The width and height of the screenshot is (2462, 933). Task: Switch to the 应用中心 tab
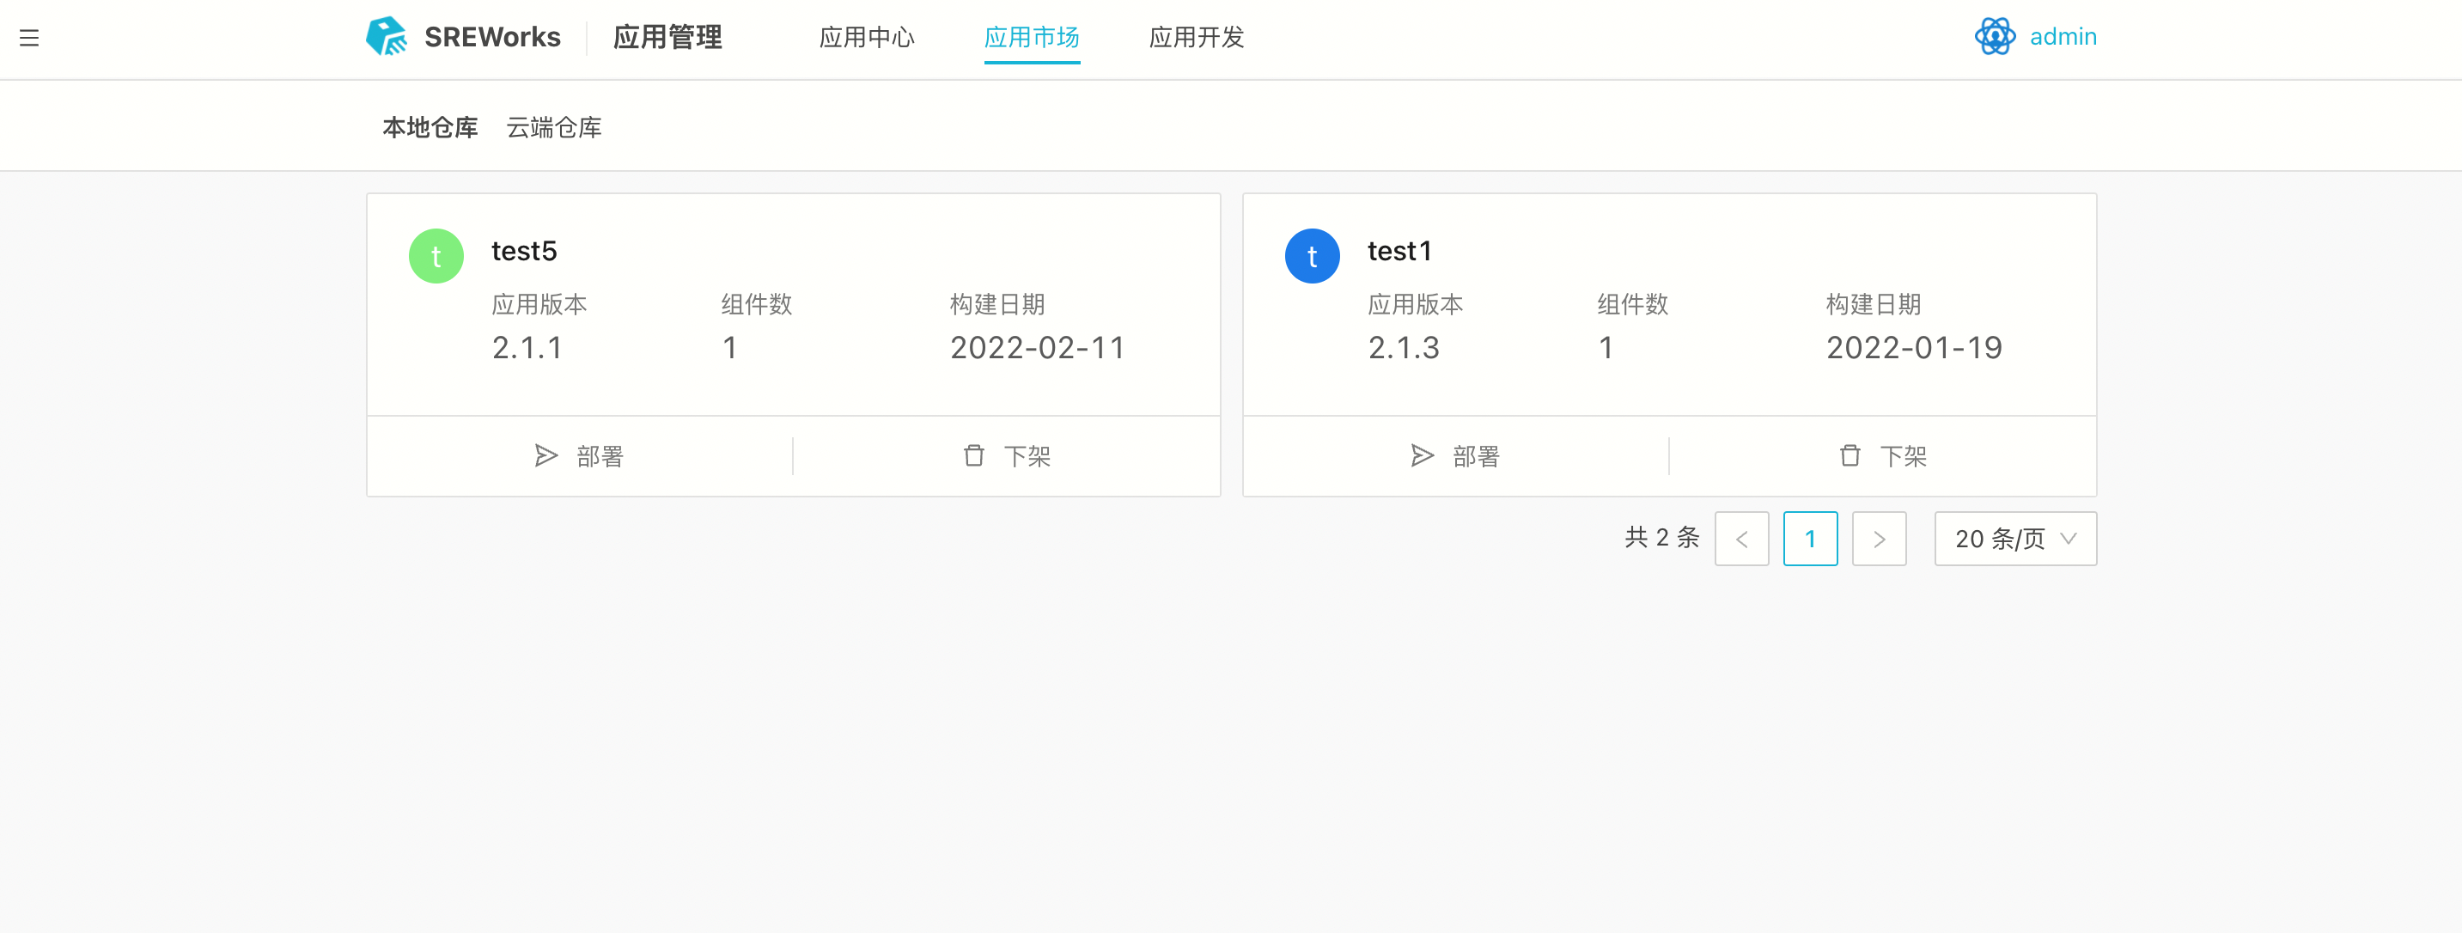[x=866, y=37]
